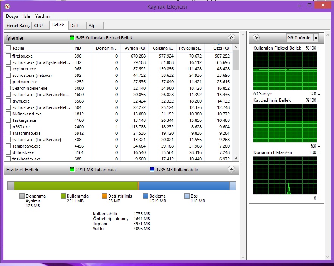Click PID 5508 of dwm.exe

click(79, 101)
